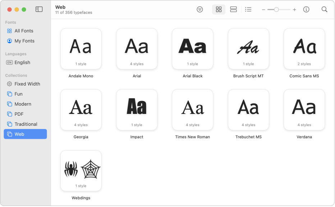Click the Arial Black name label
Viewport: 335px width, 207px height.
[x=193, y=76]
